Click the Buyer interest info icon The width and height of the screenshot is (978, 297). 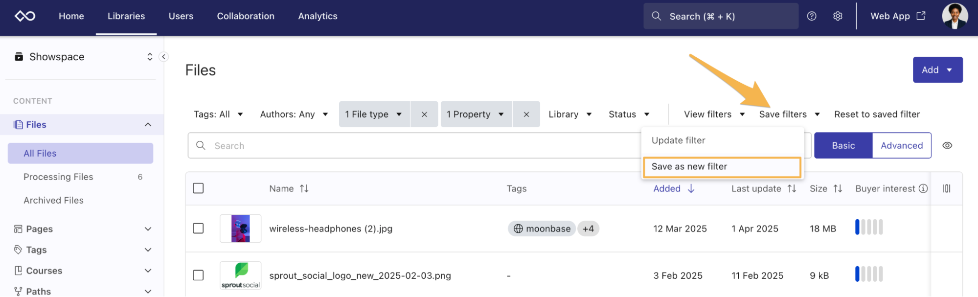(923, 188)
